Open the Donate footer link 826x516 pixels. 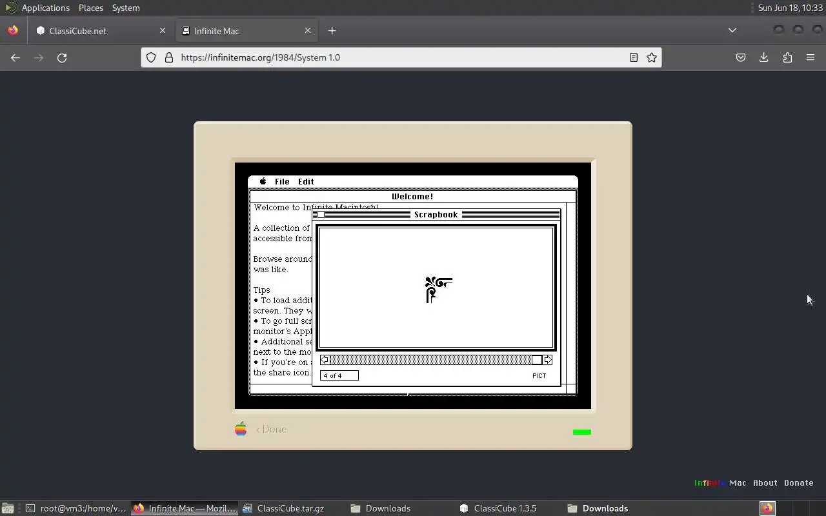click(x=799, y=482)
